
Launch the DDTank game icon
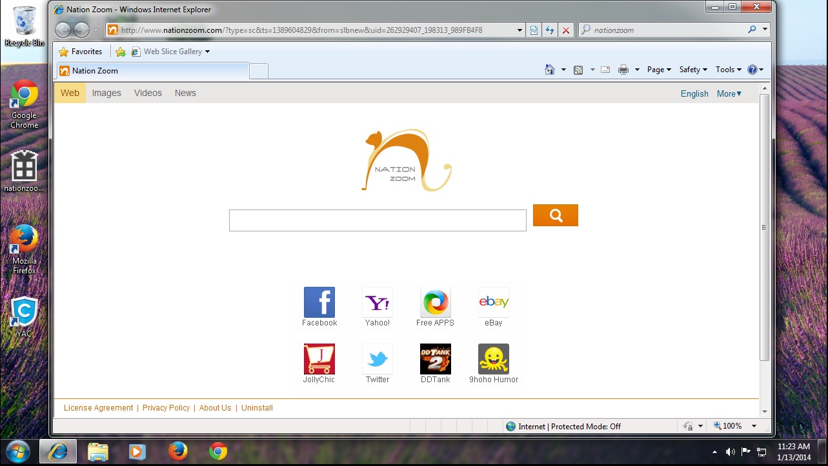(x=436, y=359)
